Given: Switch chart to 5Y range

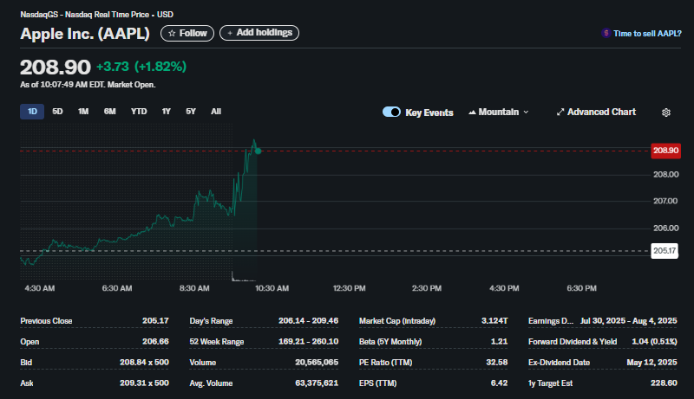Looking at the screenshot, I should 191,112.
